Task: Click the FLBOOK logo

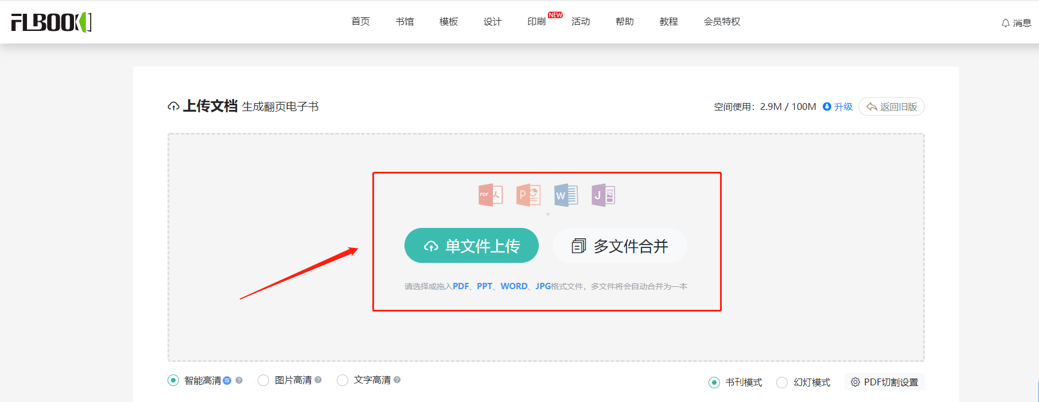Action: click(51, 22)
